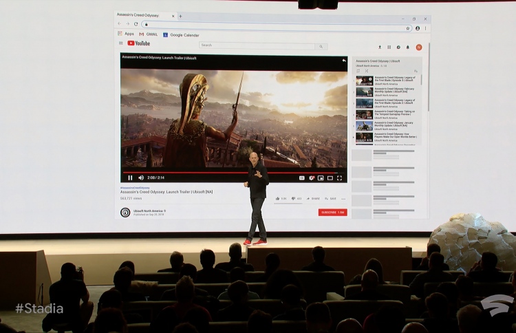The height and width of the screenshot is (333, 516).
Task: Open the player settings gear
Action: pyautogui.click(x=311, y=178)
